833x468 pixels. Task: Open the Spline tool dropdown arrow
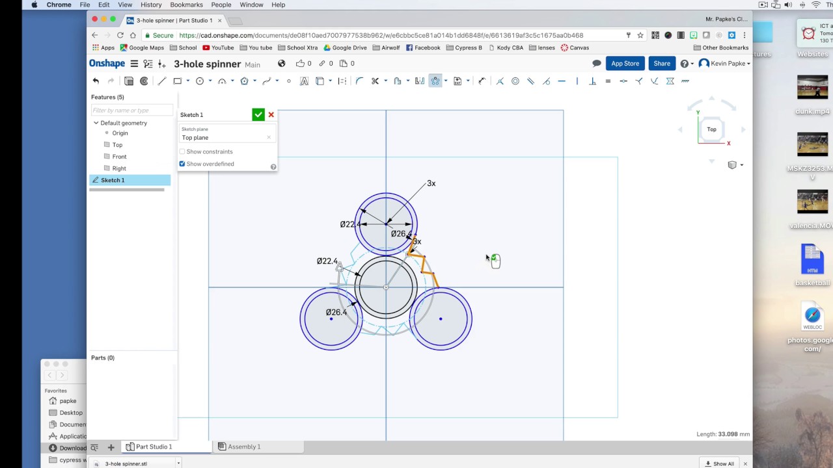coord(277,81)
